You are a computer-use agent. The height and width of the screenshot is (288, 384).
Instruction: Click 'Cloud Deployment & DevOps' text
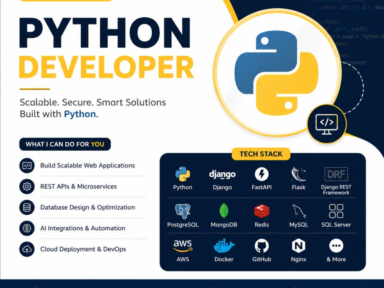(83, 249)
